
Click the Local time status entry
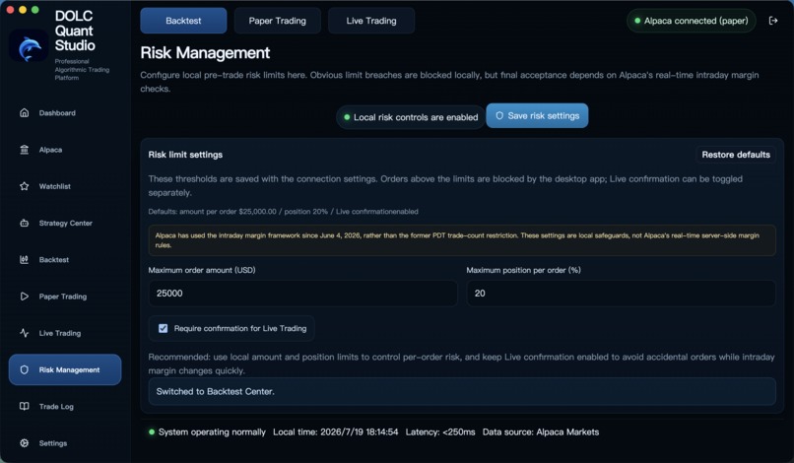point(335,432)
